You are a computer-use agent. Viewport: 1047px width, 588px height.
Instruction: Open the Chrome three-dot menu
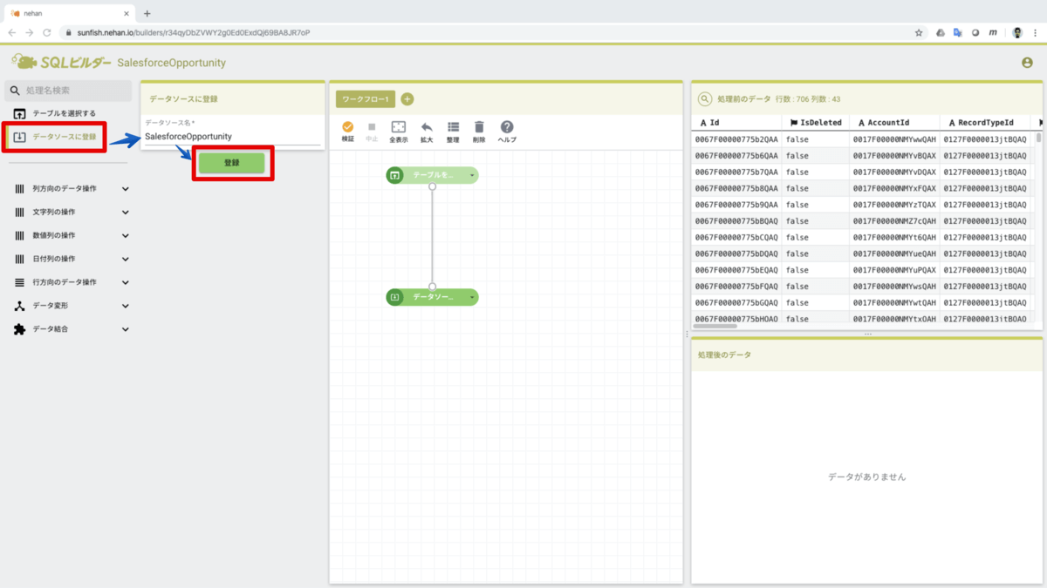(x=1037, y=32)
